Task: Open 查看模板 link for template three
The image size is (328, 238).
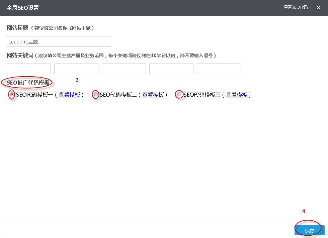Action: (237, 95)
